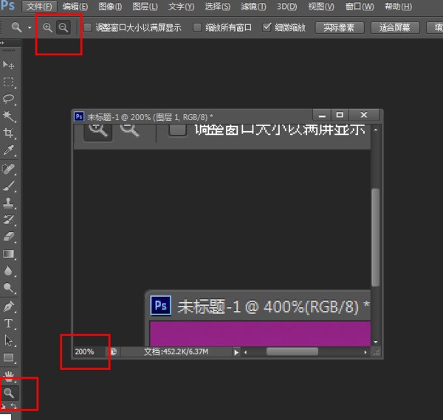Select the Rectangle shape tool

tap(8, 358)
